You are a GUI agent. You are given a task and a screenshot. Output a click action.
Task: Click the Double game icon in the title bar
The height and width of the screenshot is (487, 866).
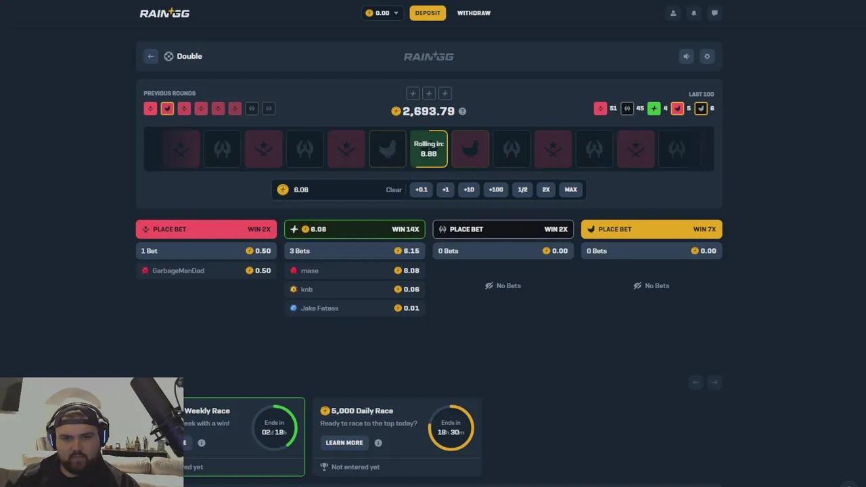168,56
